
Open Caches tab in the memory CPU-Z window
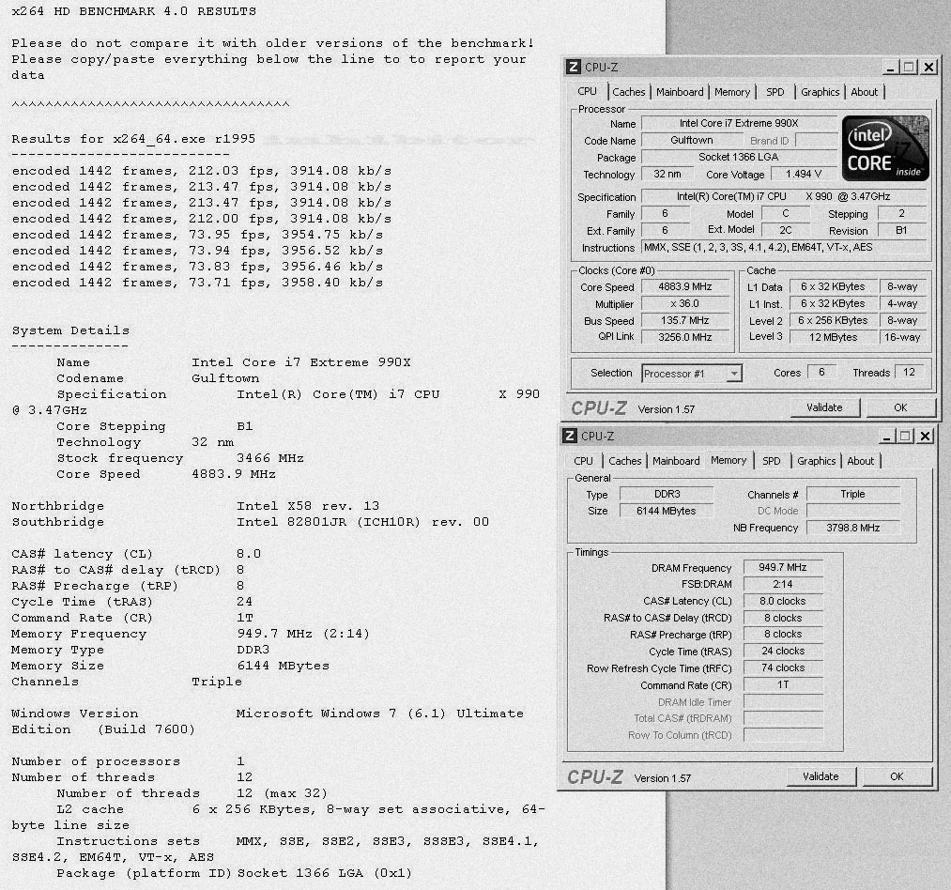pyautogui.click(x=624, y=461)
